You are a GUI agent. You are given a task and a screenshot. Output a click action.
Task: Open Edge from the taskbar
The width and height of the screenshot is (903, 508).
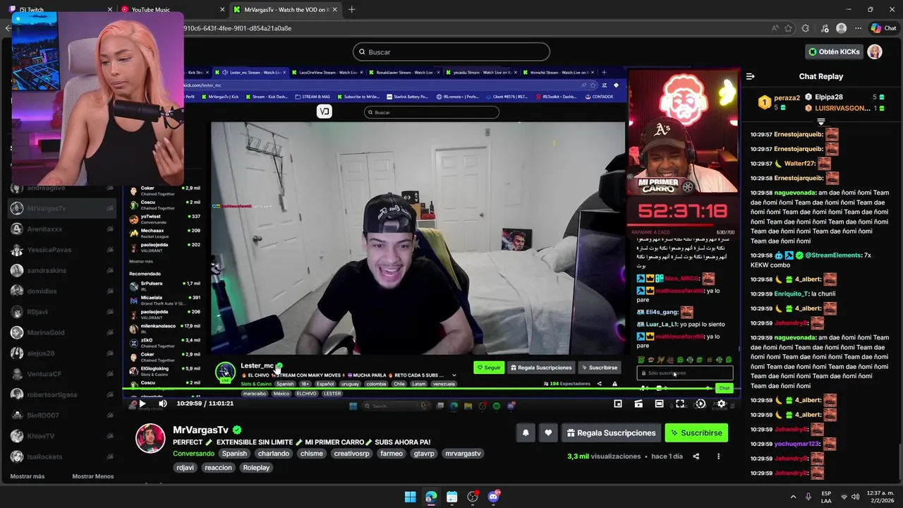[x=431, y=497]
